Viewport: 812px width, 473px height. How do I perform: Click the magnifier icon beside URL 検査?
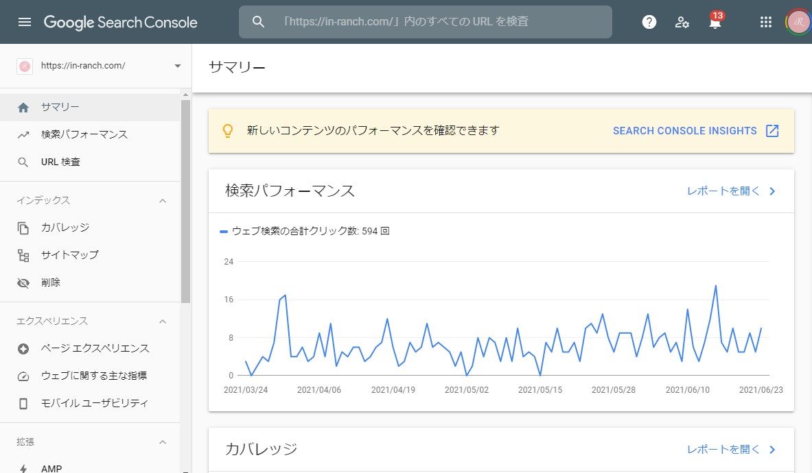coord(23,162)
